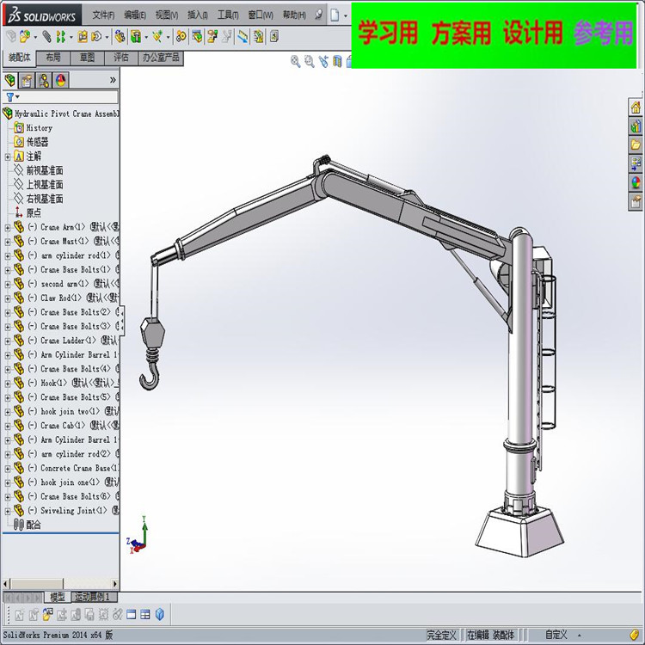Screen dimensions: 645x645
Task: Expand the 注解 annotations tree node
Action: 8,157
